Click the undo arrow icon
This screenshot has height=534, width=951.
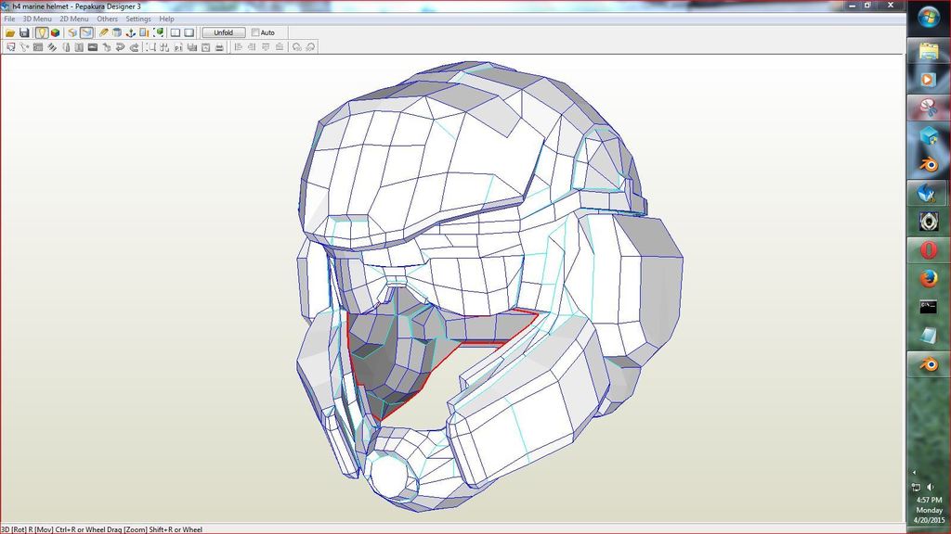coord(120,47)
